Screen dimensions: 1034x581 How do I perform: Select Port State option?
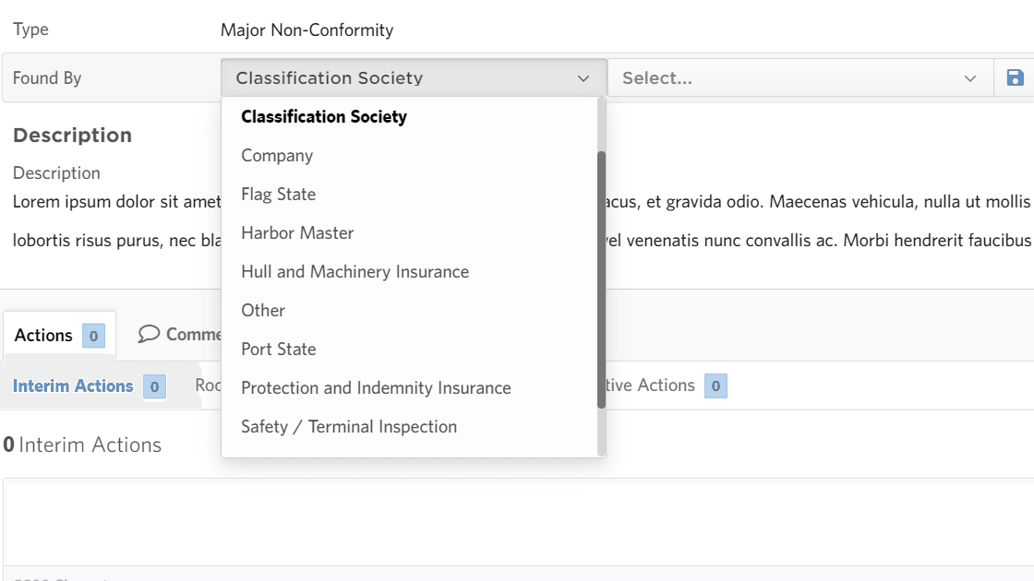pos(279,350)
